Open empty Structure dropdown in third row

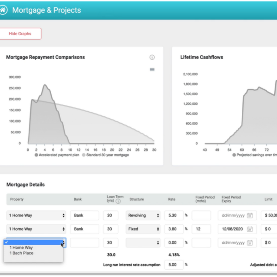pyautogui.click(x=143, y=242)
